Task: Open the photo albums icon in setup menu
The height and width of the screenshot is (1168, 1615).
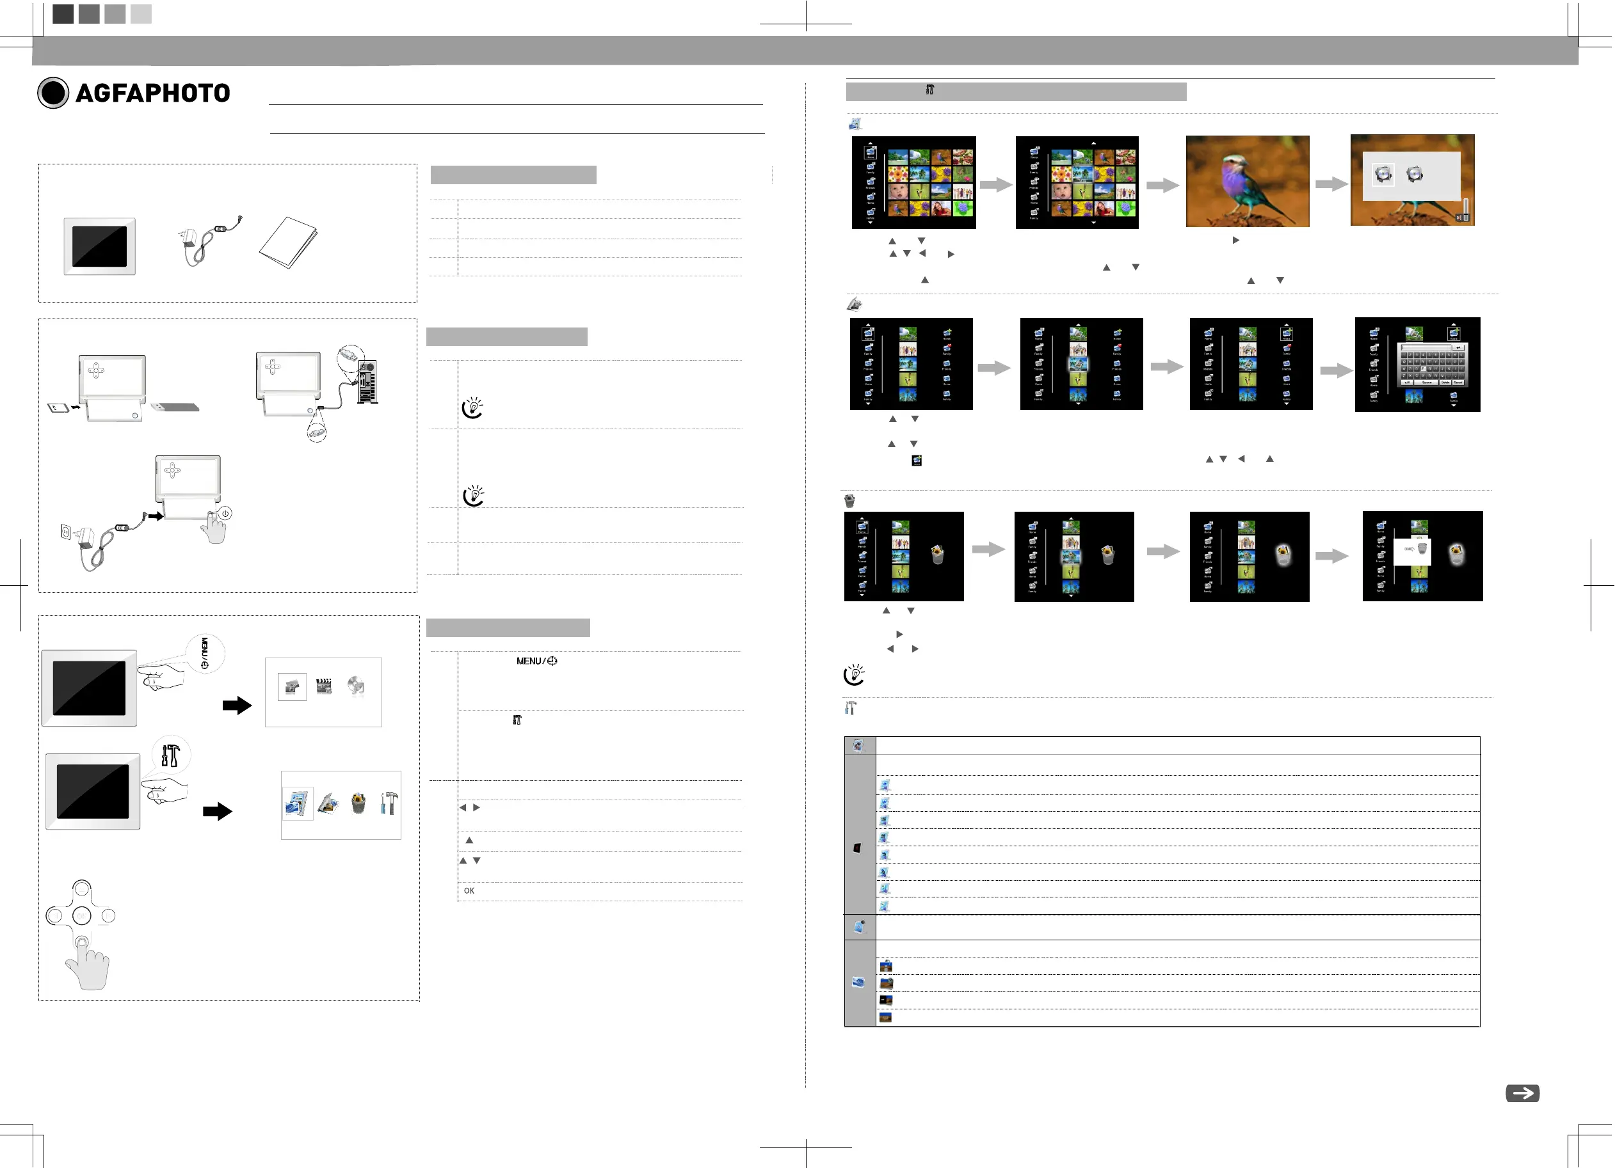Action: (298, 803)
